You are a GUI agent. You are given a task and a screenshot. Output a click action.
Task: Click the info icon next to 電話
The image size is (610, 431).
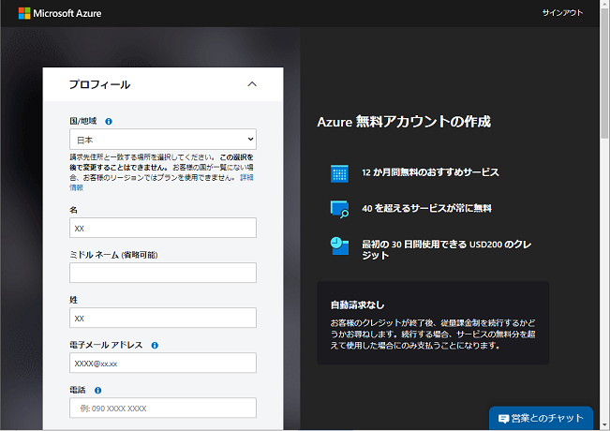click(x=98, y=390)
